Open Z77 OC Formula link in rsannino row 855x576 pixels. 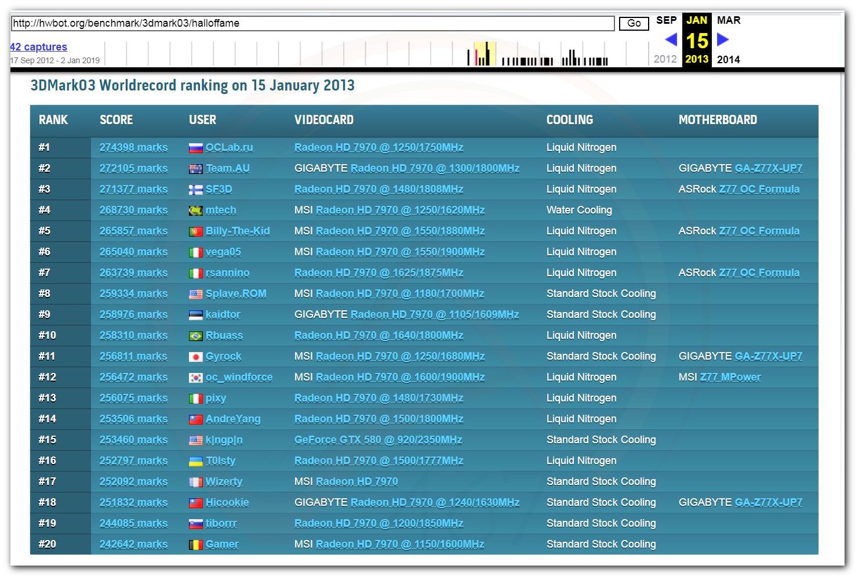point(759,273)
